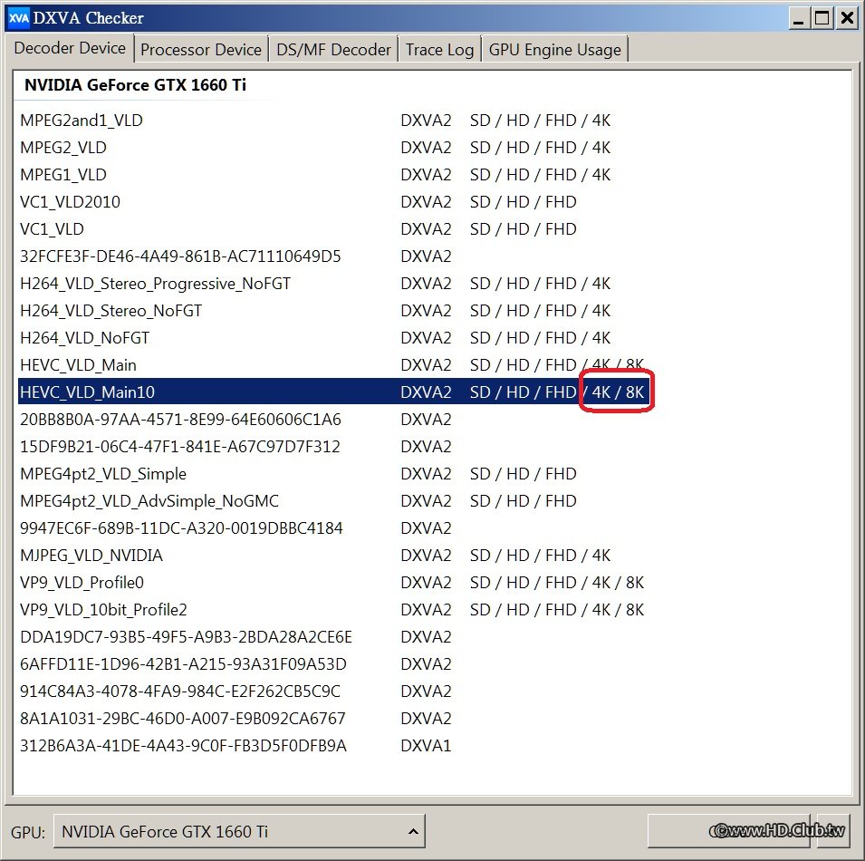Image resolution: width=865 pixels, height=861 pixels.
Task: Open the DS/MF Decoder tab
Action: point(333,50)
